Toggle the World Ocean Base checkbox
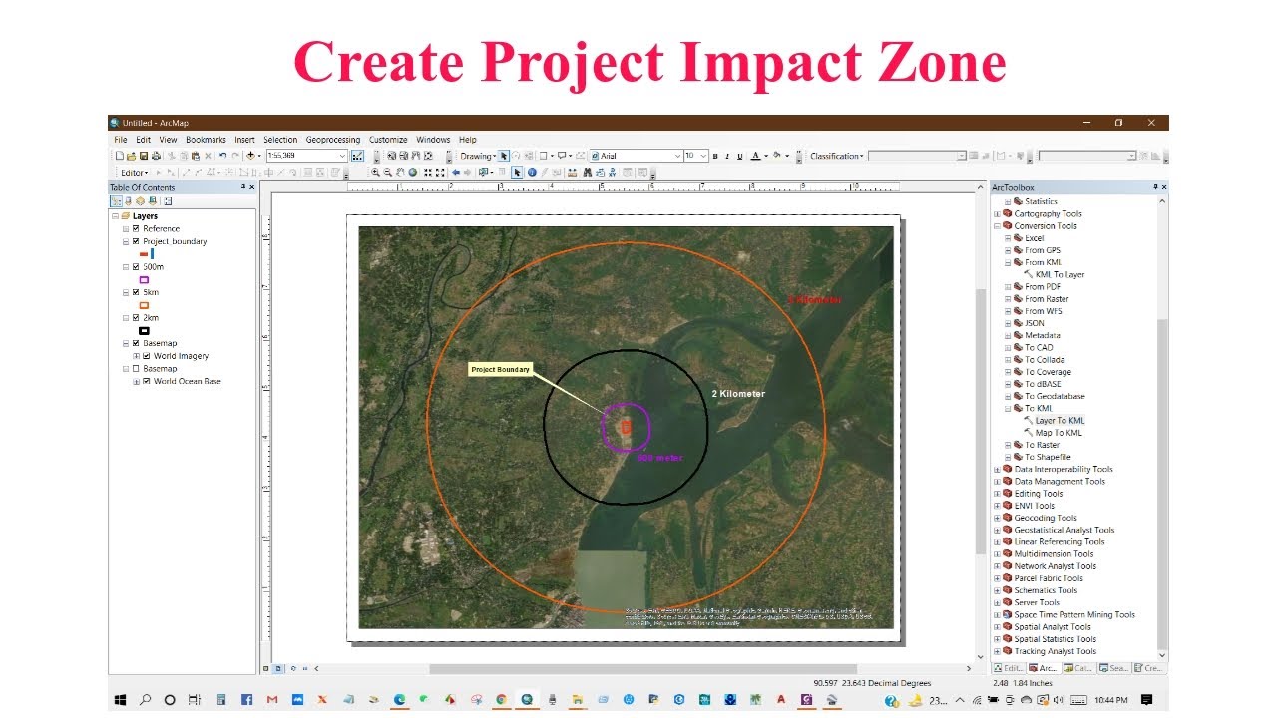This screenshot has height=718, width=1277. 147,381
